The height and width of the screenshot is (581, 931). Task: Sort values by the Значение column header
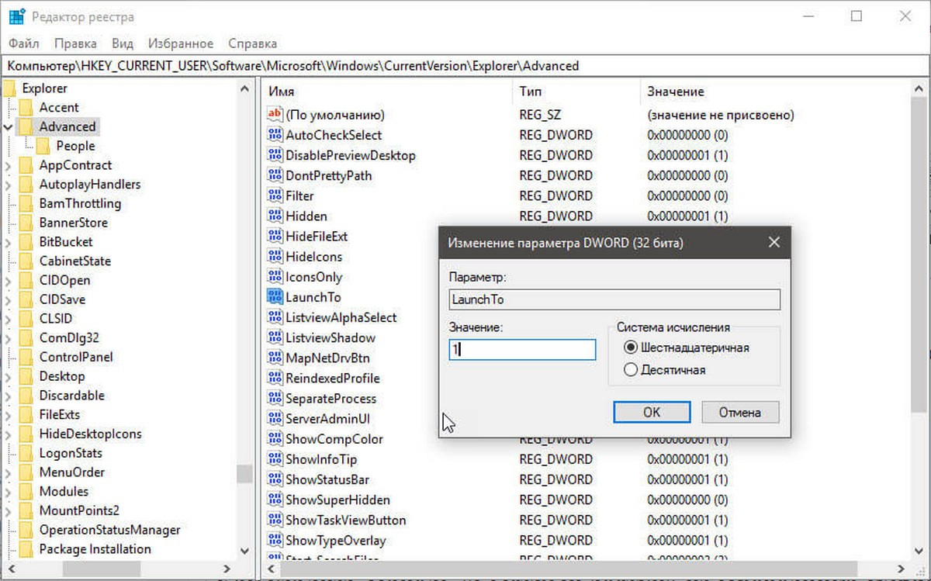point(776,92)
